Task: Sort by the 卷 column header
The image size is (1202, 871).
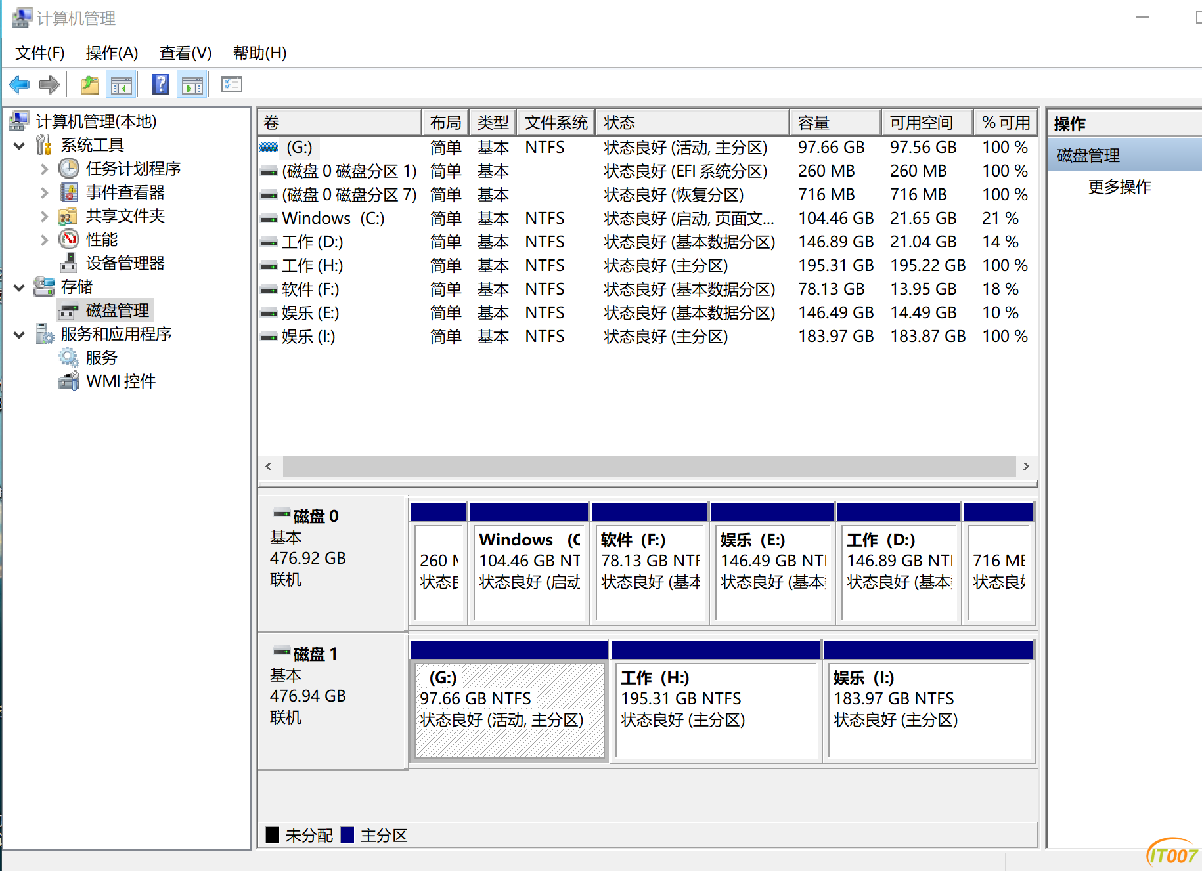Action: coord(340,122)
